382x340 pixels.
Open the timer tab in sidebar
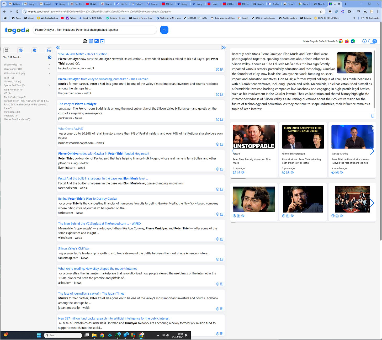tap(35, 50)
